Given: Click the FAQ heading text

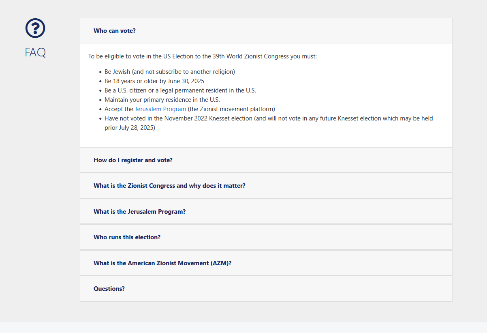Looking at the screenshot, I should point(35,52).
